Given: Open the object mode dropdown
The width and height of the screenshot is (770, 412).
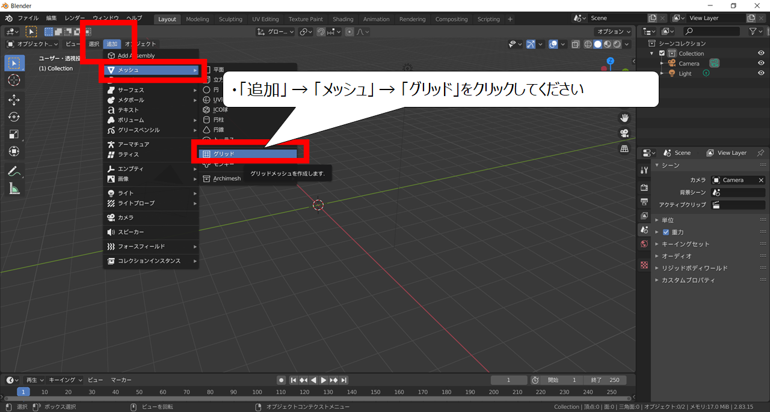Looking at the screenshot, I should pyautogui.click(x=32, y=44).
